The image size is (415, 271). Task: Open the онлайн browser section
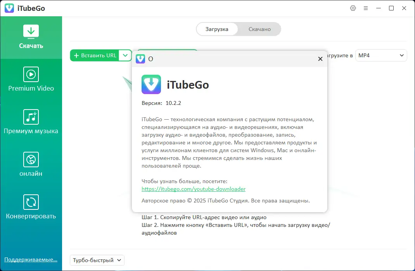(31, 165)
